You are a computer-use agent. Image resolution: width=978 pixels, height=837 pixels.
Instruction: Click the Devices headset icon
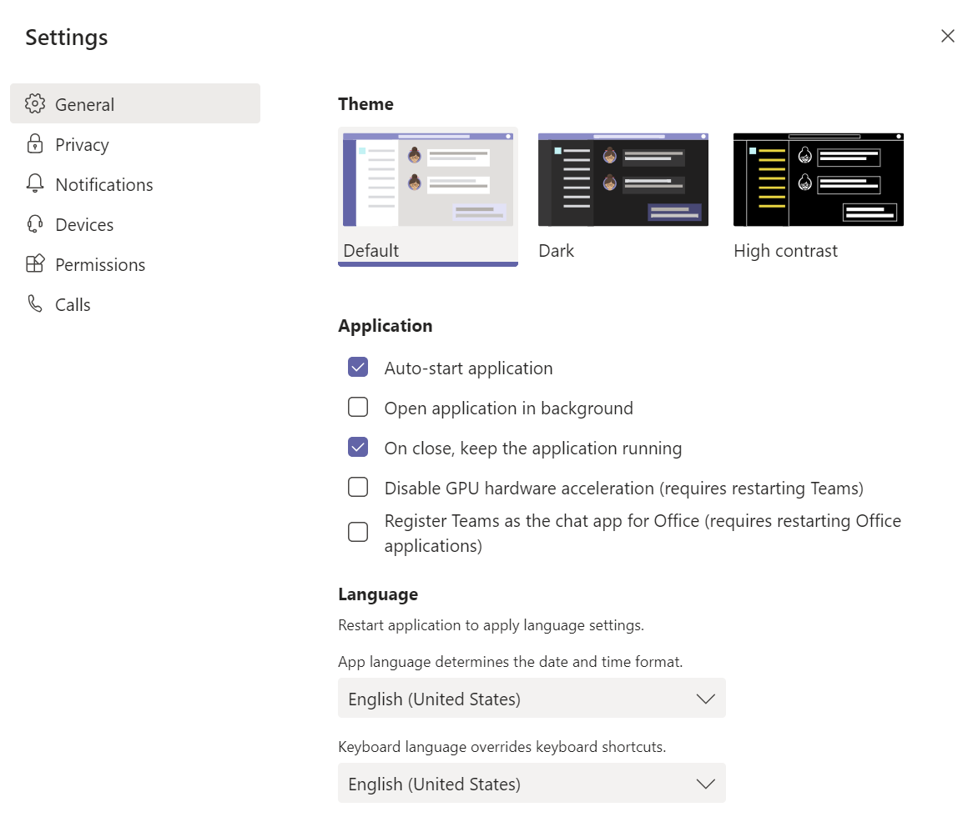click(35, 223)
